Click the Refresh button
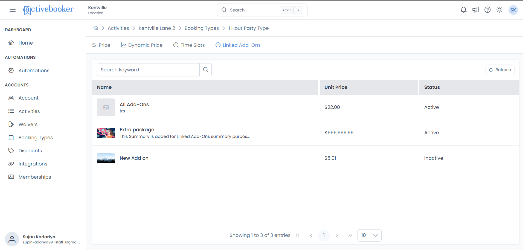 (500, 70)
